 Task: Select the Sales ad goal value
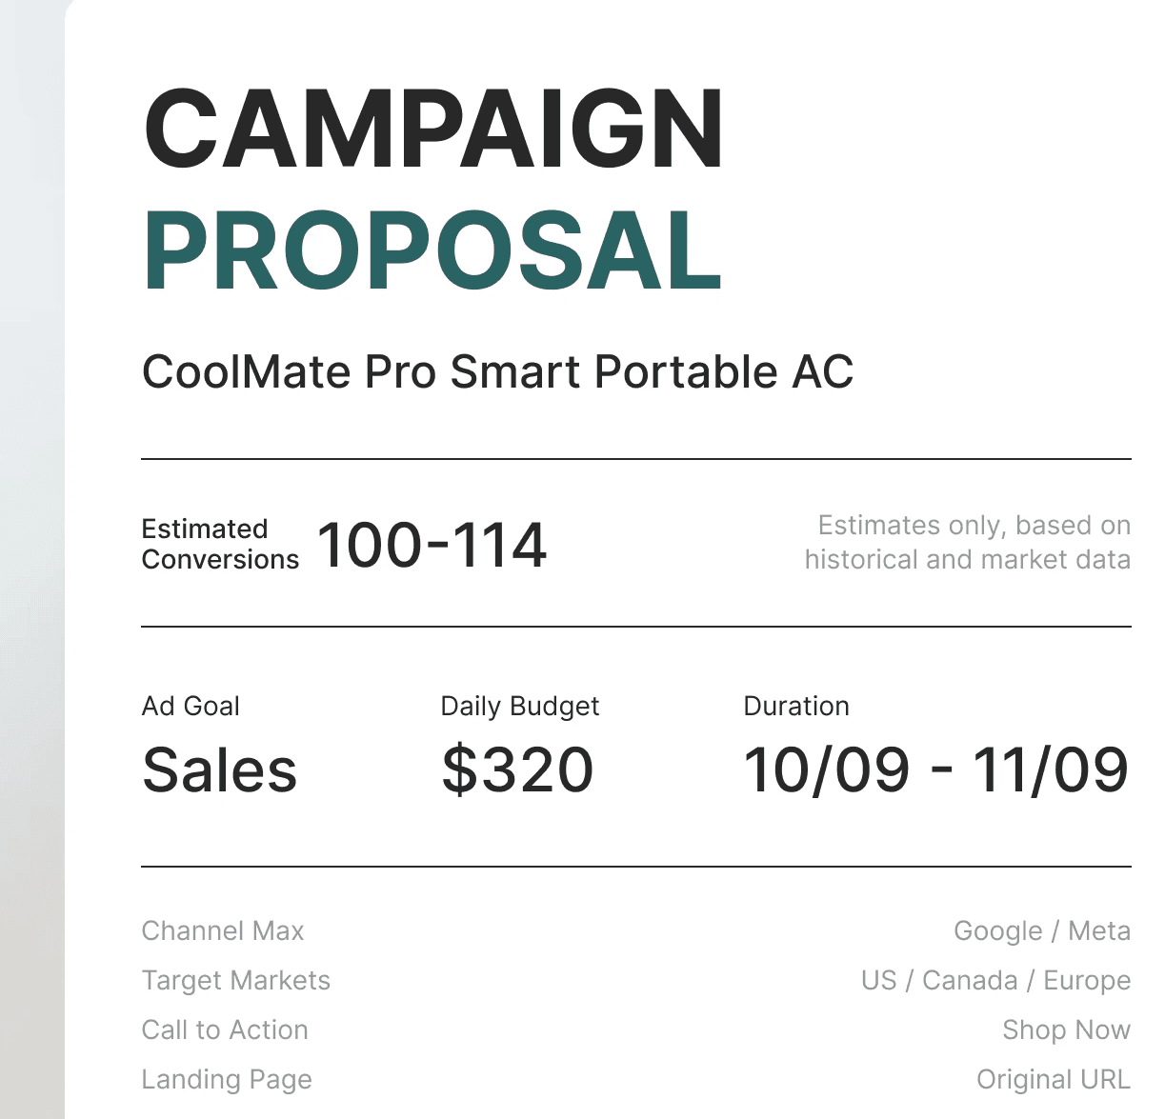(220, 769)
